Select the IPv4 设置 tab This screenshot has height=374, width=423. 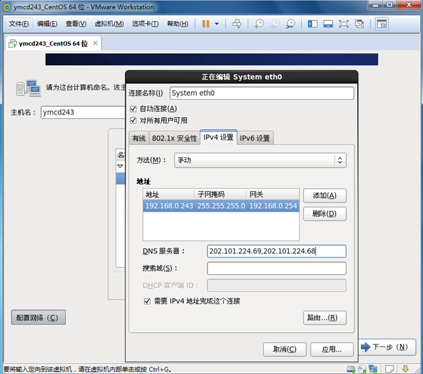(219, 137)
